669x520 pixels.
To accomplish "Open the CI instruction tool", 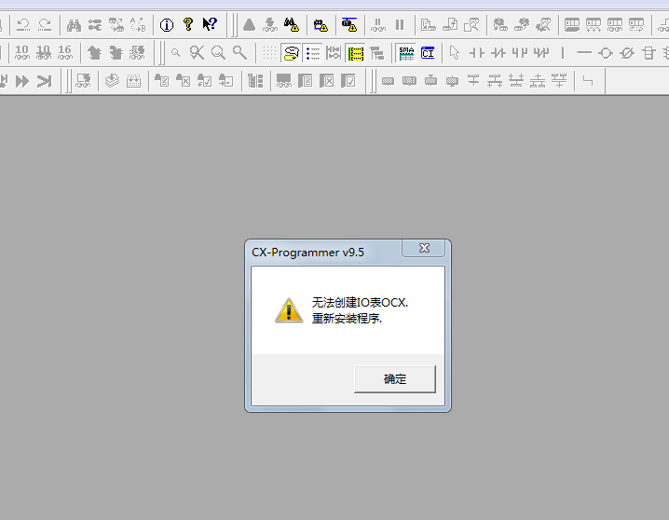I will (x=428, y=53).
